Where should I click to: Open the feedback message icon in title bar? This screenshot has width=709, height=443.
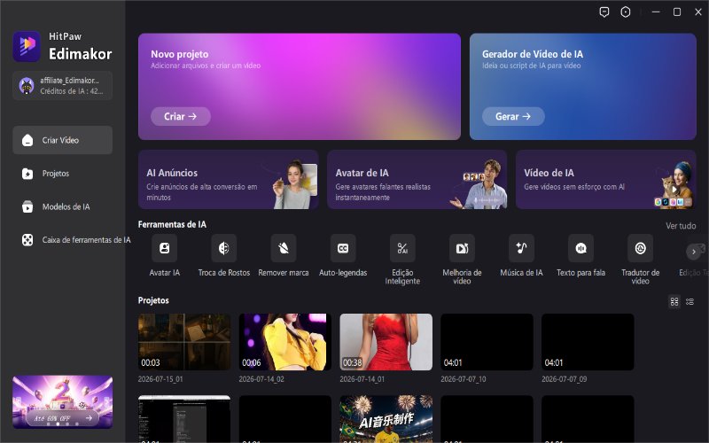point(604,12)
